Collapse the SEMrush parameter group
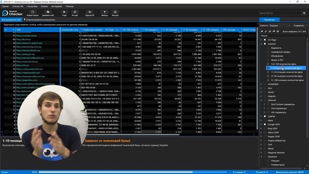 coord(262,100)
